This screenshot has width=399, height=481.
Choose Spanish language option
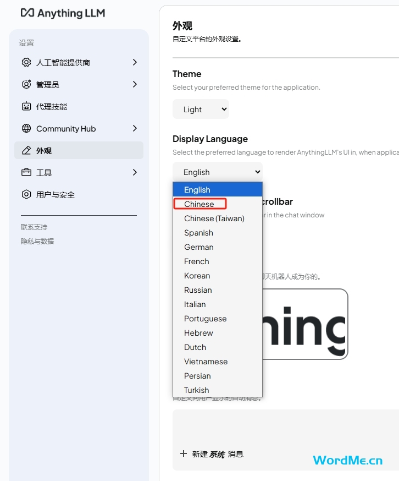click(218, 233)
